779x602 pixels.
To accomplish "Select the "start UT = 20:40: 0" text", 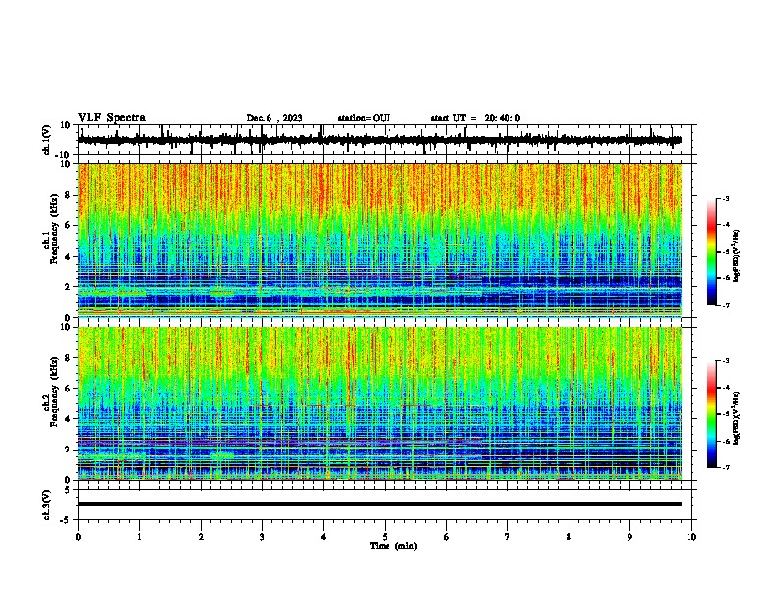I will point(475,118).
